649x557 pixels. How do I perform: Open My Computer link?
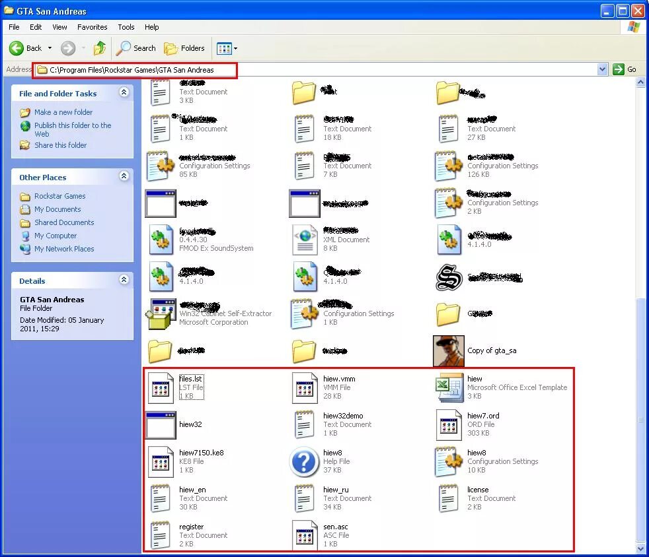tap(56, 236)
